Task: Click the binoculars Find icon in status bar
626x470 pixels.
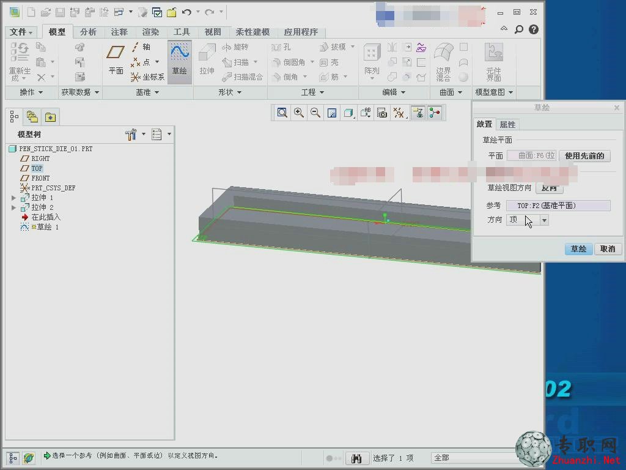Action: [x=356, y=458]
